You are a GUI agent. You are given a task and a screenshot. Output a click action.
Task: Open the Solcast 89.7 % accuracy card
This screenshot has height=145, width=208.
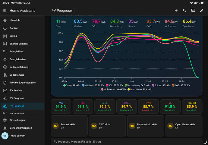[x=127, y=107]
